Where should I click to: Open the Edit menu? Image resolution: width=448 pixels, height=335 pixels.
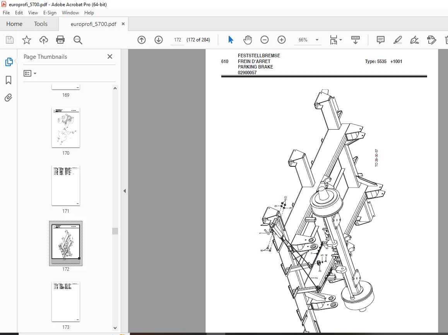(x=19, y=12)
